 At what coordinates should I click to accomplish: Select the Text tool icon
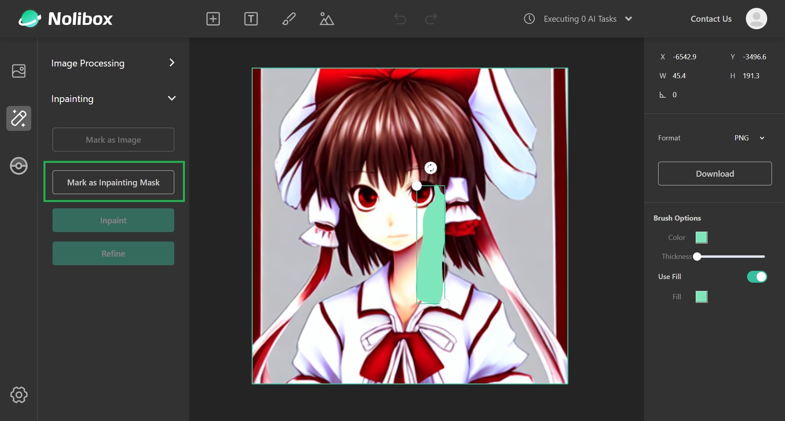(251, 19)
